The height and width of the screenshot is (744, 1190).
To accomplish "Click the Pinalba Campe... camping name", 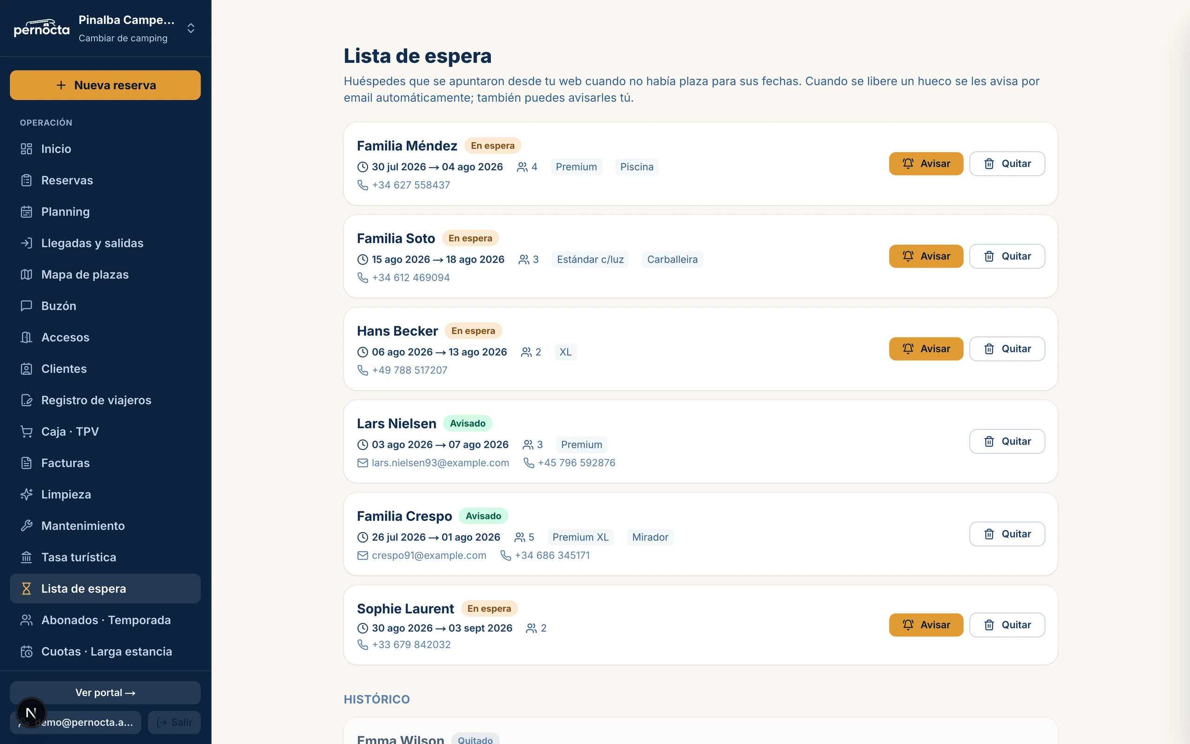I will pyautogui.click(x=126, y=20).
